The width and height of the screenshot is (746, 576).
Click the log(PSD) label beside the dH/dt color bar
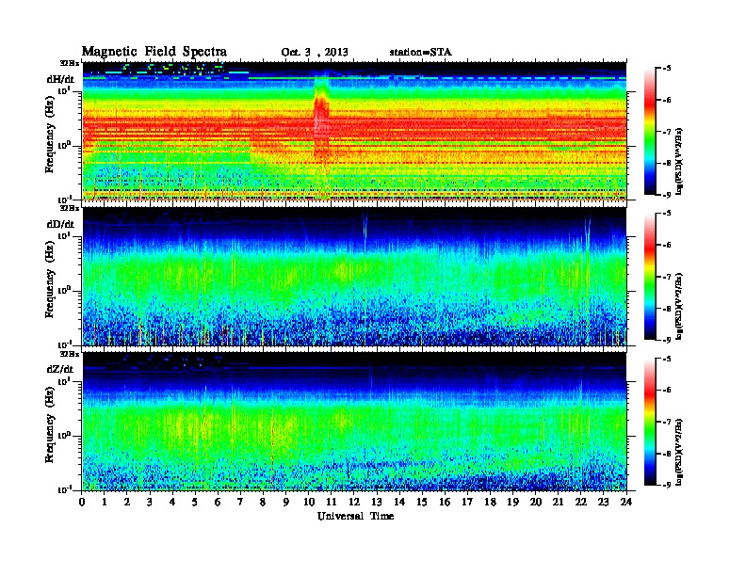(x=680, y=161)
